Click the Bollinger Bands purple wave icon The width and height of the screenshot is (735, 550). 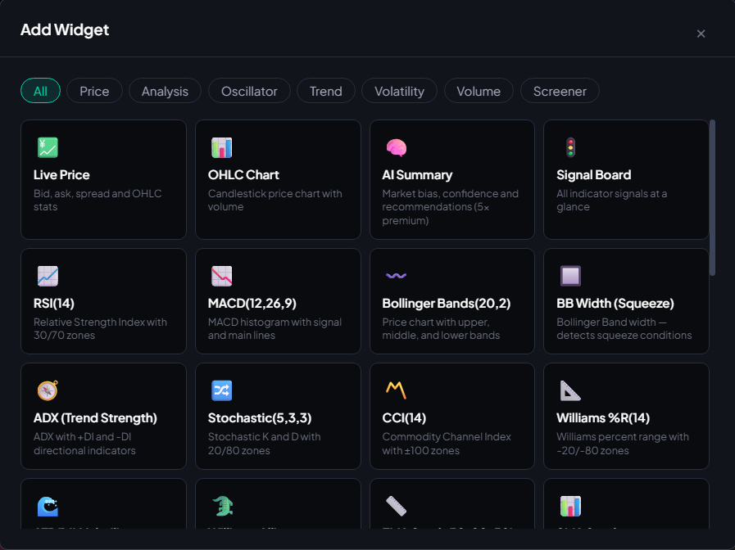396,276
